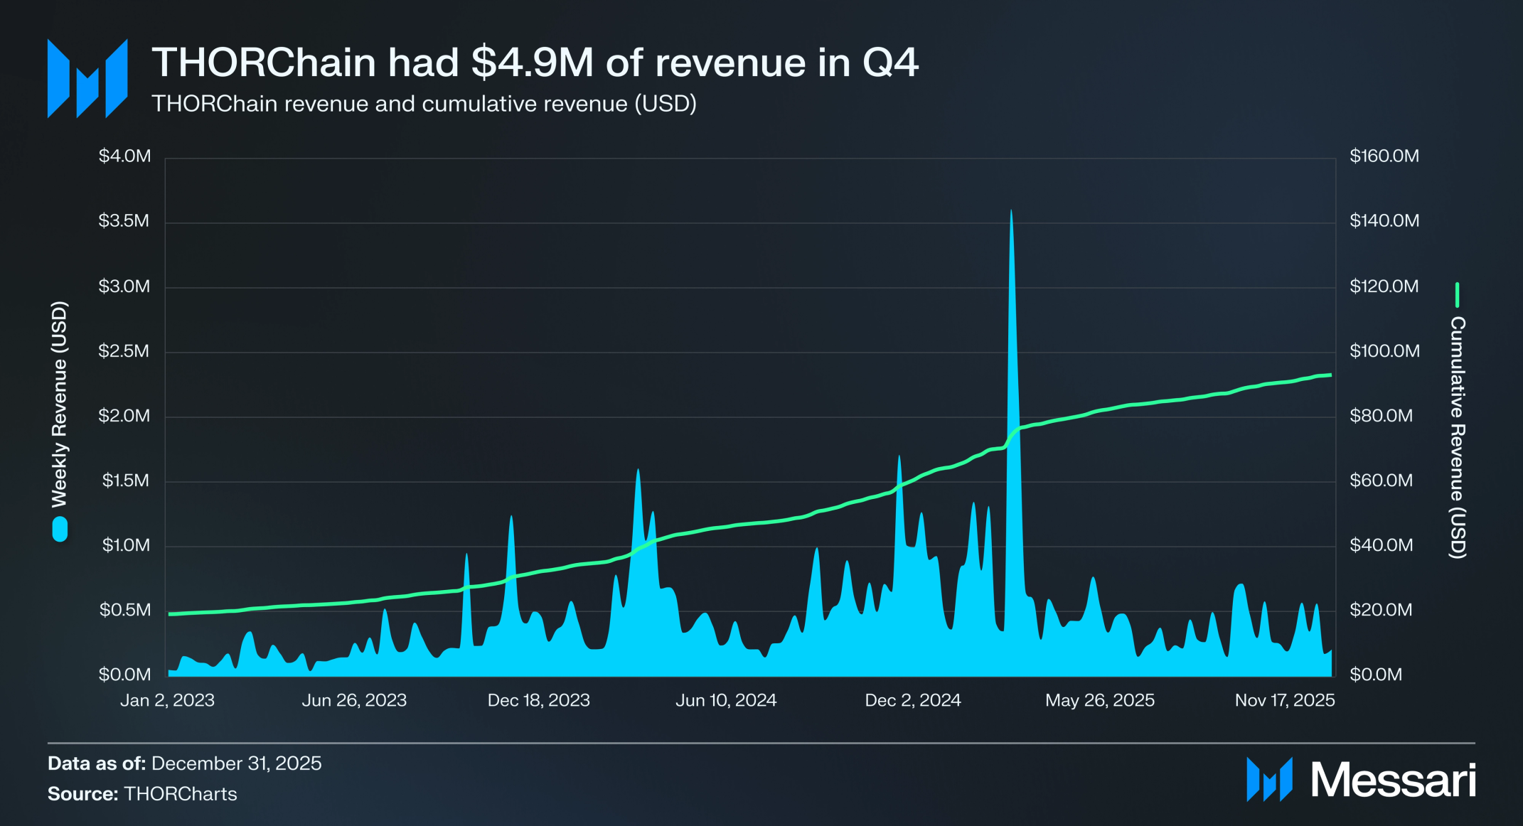Click the Nov 17, 2025 axis label
The image size is (1523, 826).
pyautogui.click(x=1285, y=700)
